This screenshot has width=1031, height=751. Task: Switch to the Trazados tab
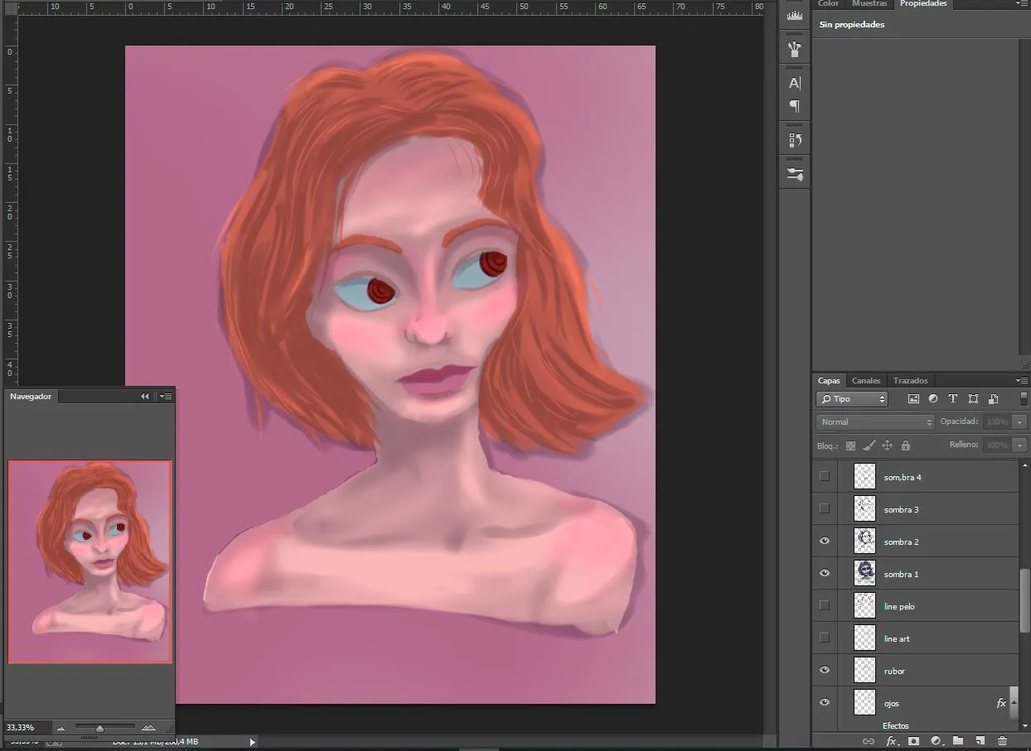(x=910, y=381)
